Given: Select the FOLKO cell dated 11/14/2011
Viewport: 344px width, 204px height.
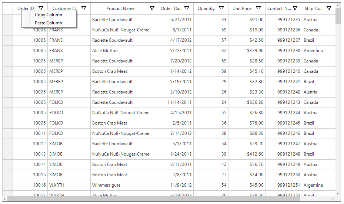Looking at the screenshot, I should click(x=69, y=102).
